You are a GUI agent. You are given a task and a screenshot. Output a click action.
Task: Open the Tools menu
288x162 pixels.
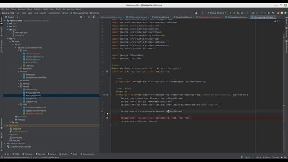click(58, 9)
